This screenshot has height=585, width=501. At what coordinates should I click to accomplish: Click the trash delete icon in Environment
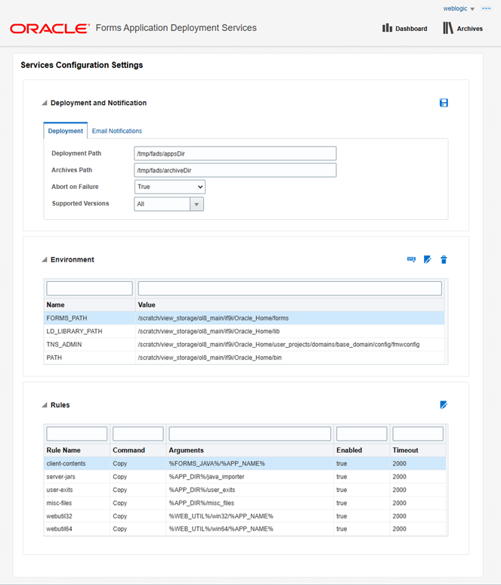point(444,259)
